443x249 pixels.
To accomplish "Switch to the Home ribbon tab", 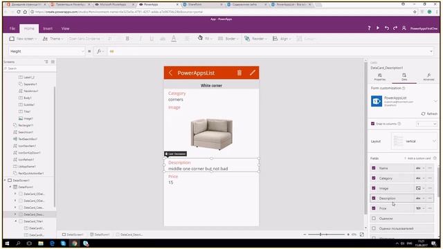I will point(29,28).
